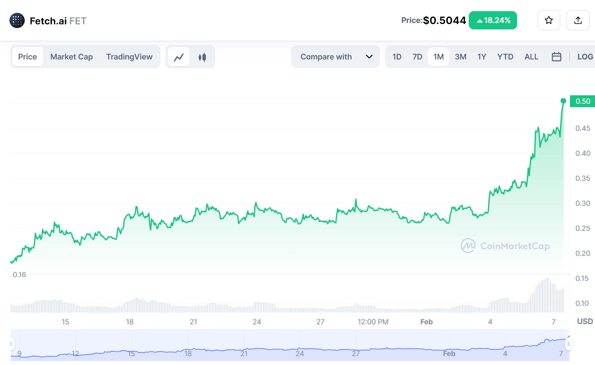Grab the left range selector handle
Image resolution: width=595 pixels, height=365 pixels.
(x=11, y=344)
